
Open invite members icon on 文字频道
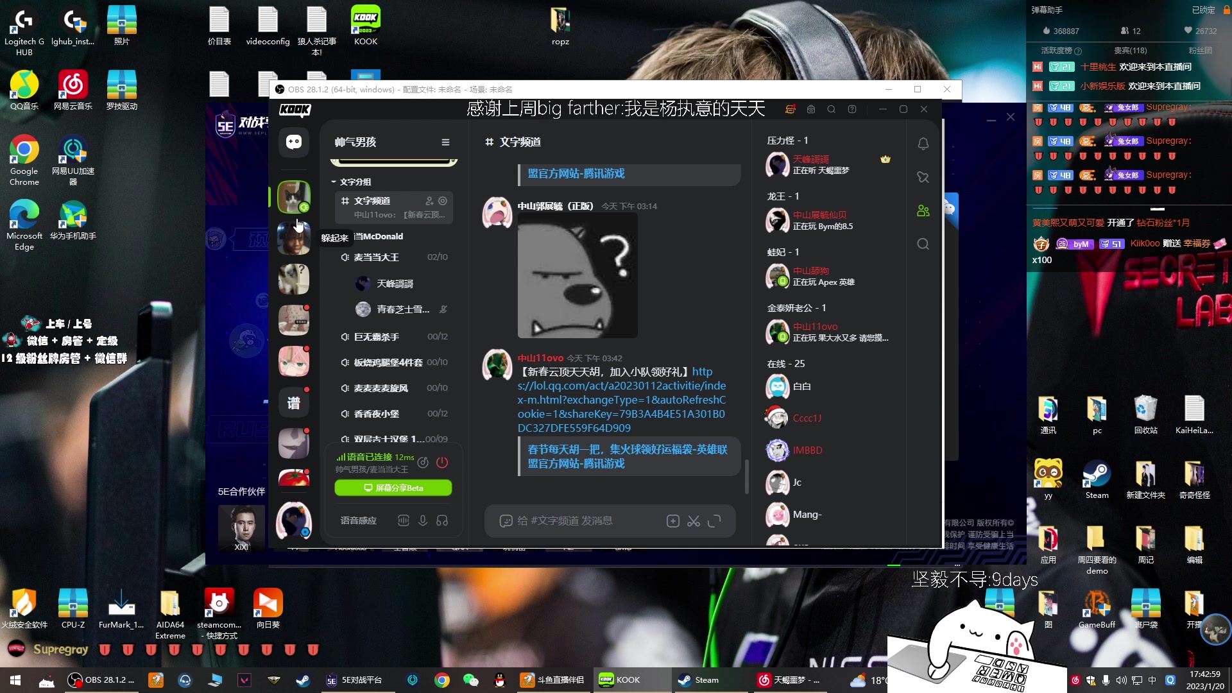429,201
